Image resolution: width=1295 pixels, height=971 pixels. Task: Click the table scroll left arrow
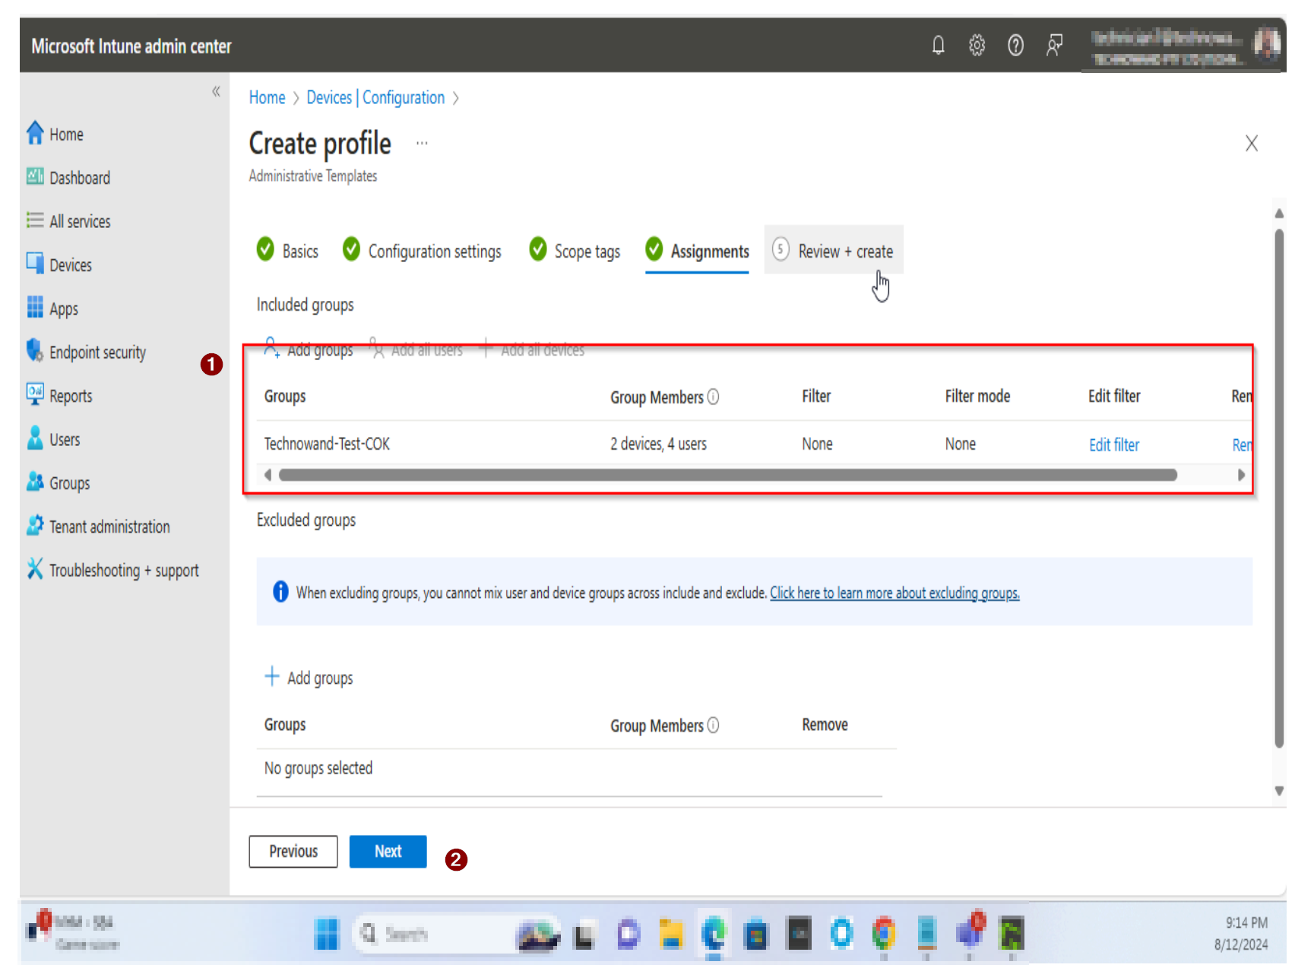(268, 475)
